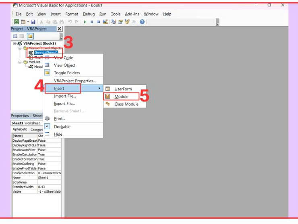The width and height of the screenshot is (298, 224).
Task: Click the Project Explorer toolbar icon
Action: coord(113,22)
